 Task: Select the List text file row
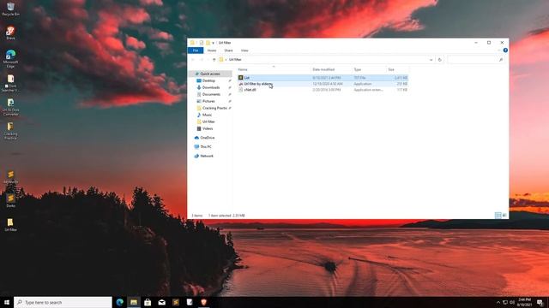323,78
